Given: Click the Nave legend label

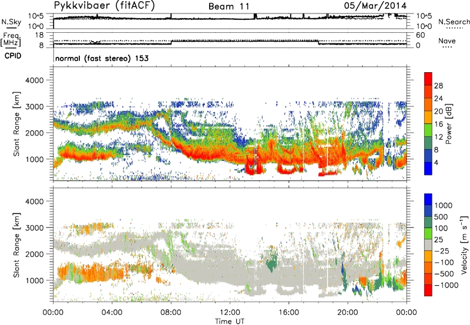Looking at the screenshot, I should tap(447, 41).
